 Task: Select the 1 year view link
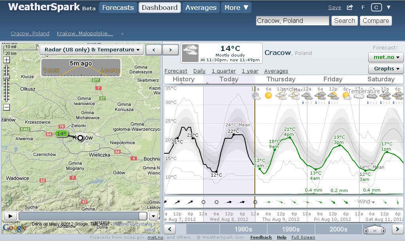250,71
